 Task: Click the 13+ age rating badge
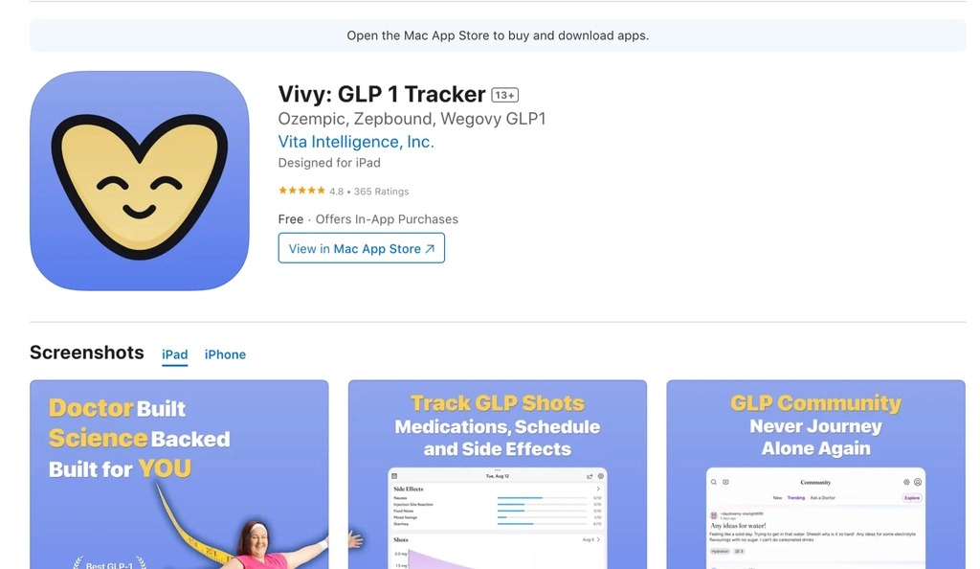tap(505, 95)
